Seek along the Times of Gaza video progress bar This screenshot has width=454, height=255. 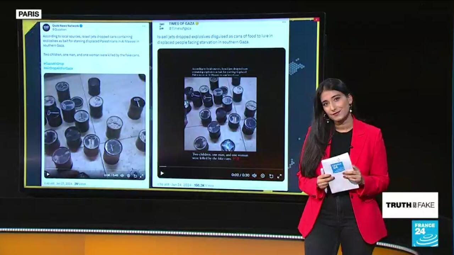[220, 166]
